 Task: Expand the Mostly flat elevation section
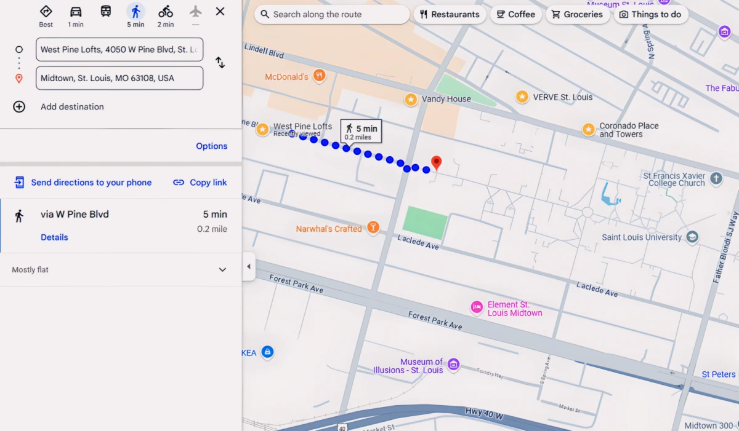222,270
